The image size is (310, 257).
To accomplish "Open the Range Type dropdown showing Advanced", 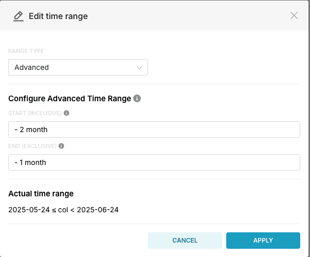I will tap(78, 67).
